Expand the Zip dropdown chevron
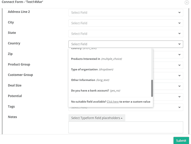191x144 pixels. (180, 55)
